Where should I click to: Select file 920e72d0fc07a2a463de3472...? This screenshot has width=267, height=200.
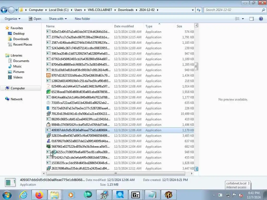click(x=120, y=32)
